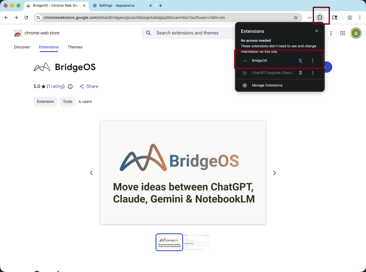Viewport: 366px width, 272px height.
Task: Open BridgeOS more actions menu
Action: [312, 61]
